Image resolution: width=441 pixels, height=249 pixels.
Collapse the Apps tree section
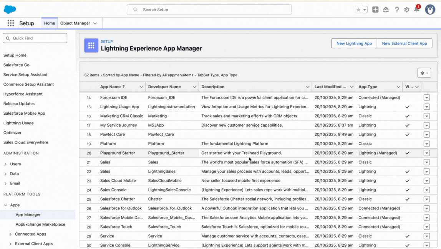5,205
